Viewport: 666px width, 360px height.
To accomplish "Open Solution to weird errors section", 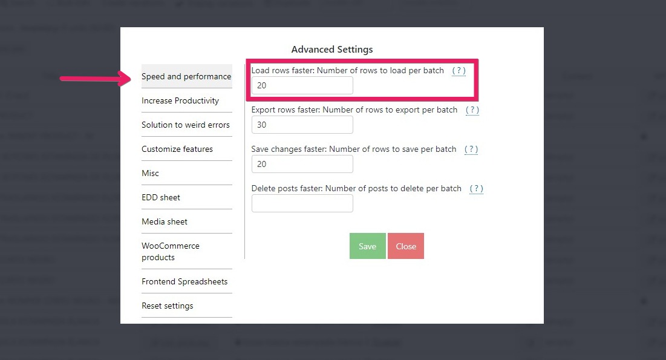I will point(186,125).
